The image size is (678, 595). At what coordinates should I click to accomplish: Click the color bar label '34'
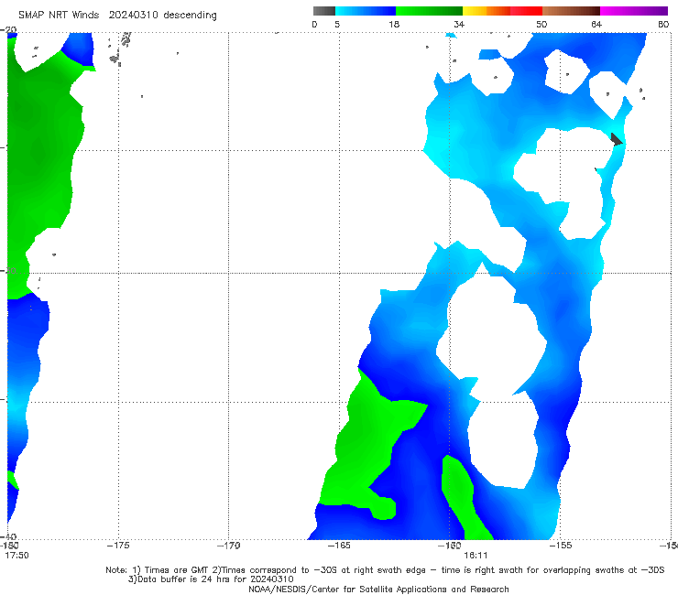pos(459,24)
